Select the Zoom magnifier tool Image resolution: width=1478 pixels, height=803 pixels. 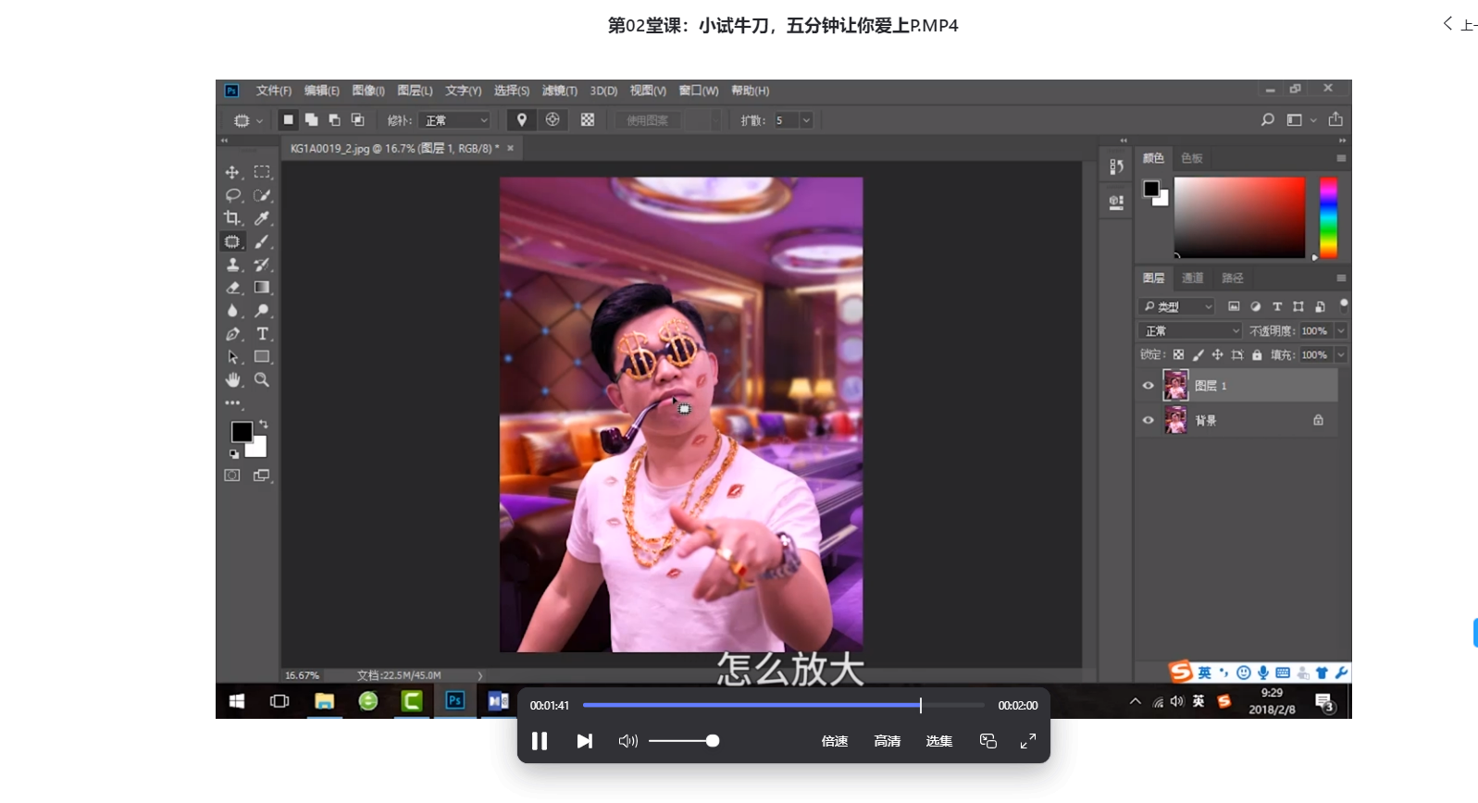[262, 380]
